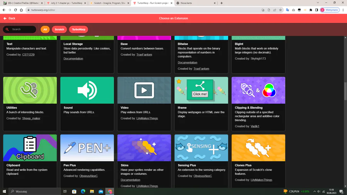The image size is (347, 195).
Task: Navigate browser back
Action: 4,10
